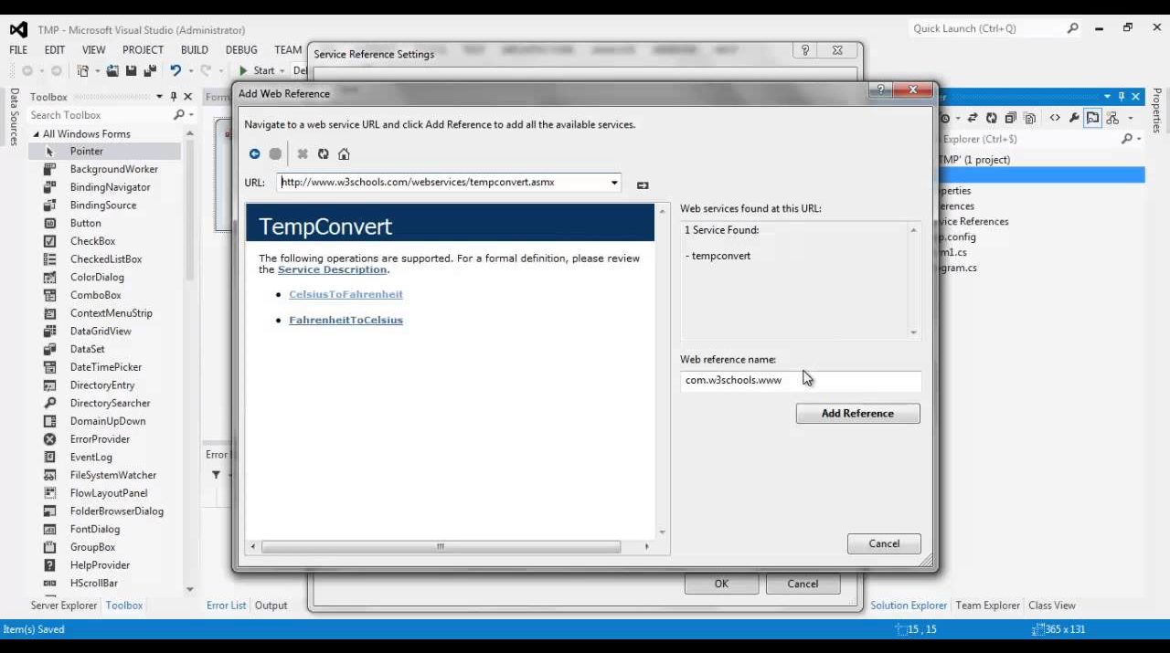
Task: Open the Toolbox window position dropdown
Action: (159, 97)
